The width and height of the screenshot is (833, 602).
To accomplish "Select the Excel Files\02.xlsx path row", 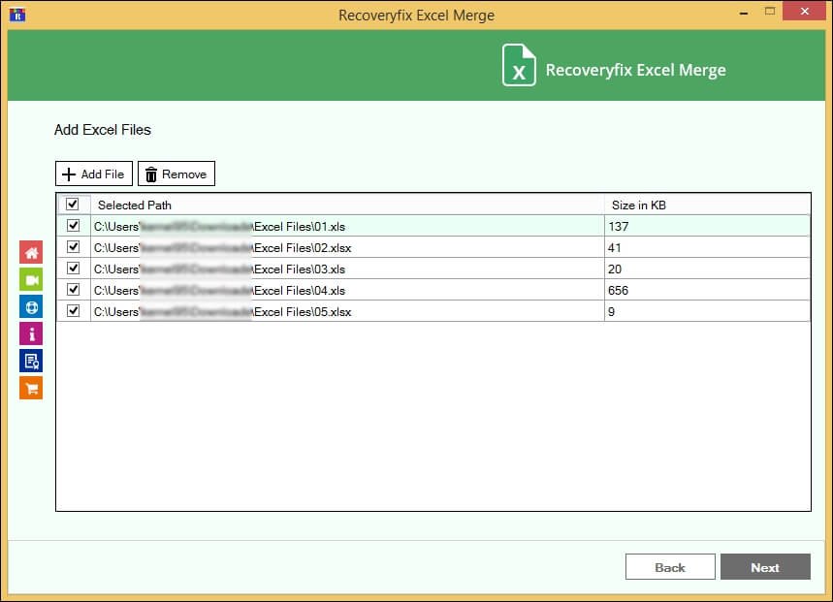I will [x=347, y=247].
